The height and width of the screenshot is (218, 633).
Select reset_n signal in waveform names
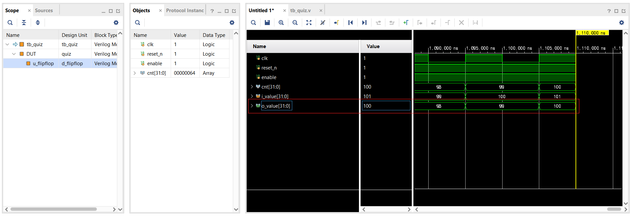(x=269, y=68)
